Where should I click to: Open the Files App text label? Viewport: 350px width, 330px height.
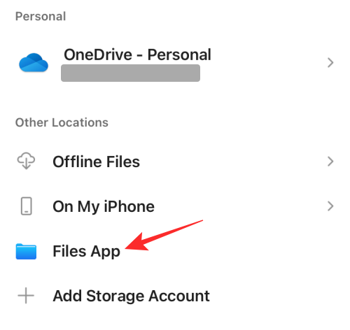(86, 252)
